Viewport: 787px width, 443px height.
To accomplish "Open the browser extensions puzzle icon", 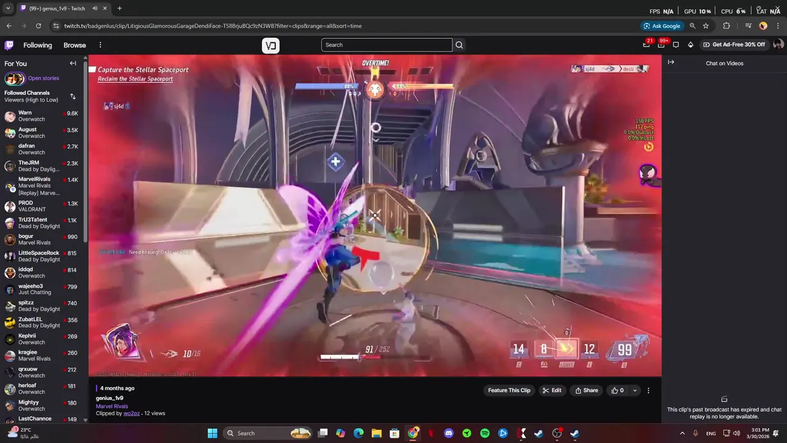I will [x=727, y=26].
